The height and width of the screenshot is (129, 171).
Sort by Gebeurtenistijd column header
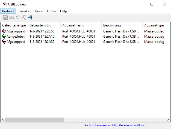44,25
